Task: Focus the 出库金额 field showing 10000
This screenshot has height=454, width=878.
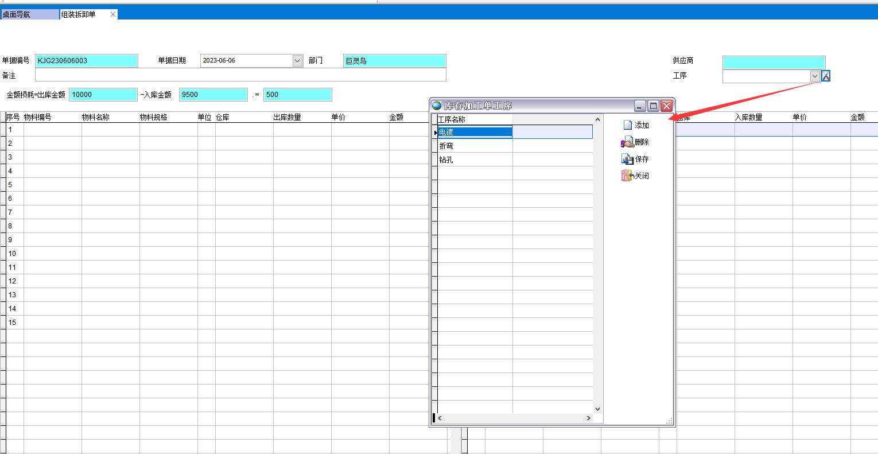Action: point(103,95)
